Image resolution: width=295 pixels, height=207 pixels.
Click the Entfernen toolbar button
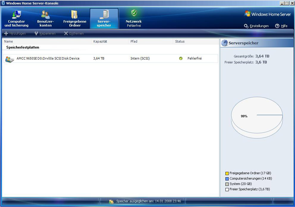pos(74,34)
